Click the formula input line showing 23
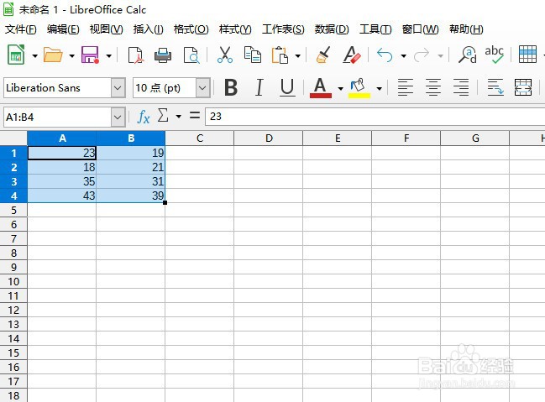Viewport: 545px width, 402px height. tap(375, 117)
